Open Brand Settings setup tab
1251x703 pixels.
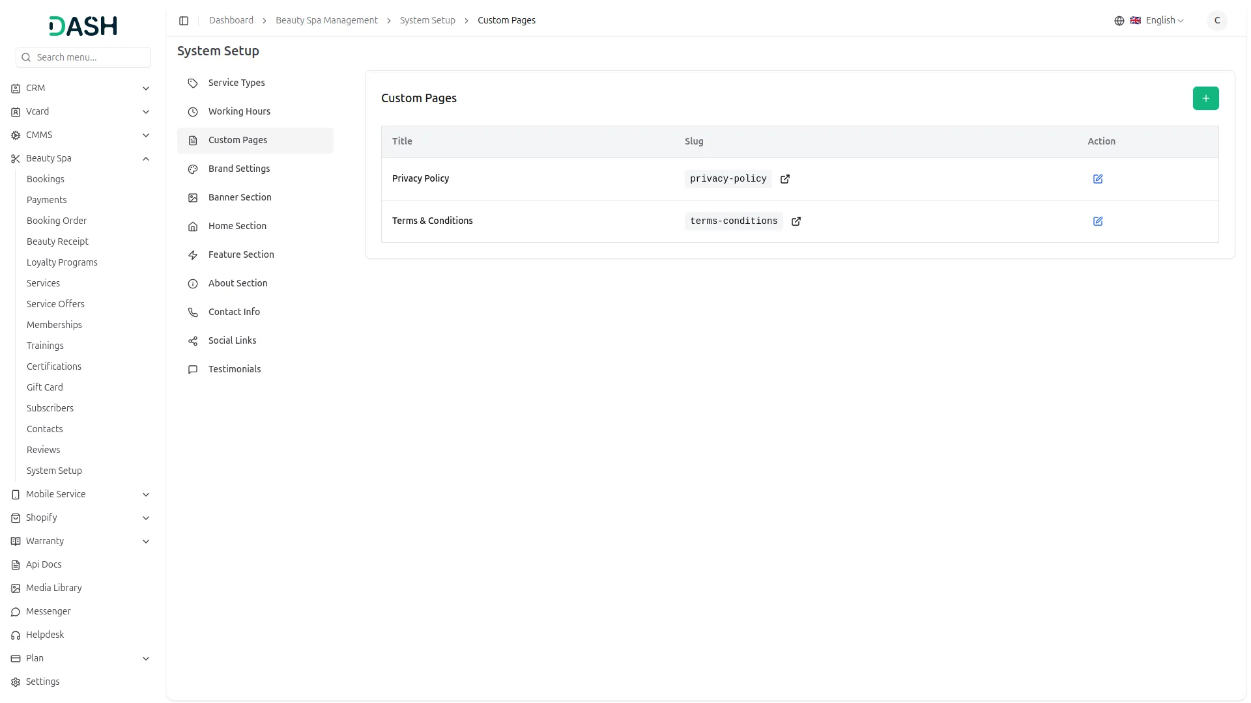coord(239,169)
